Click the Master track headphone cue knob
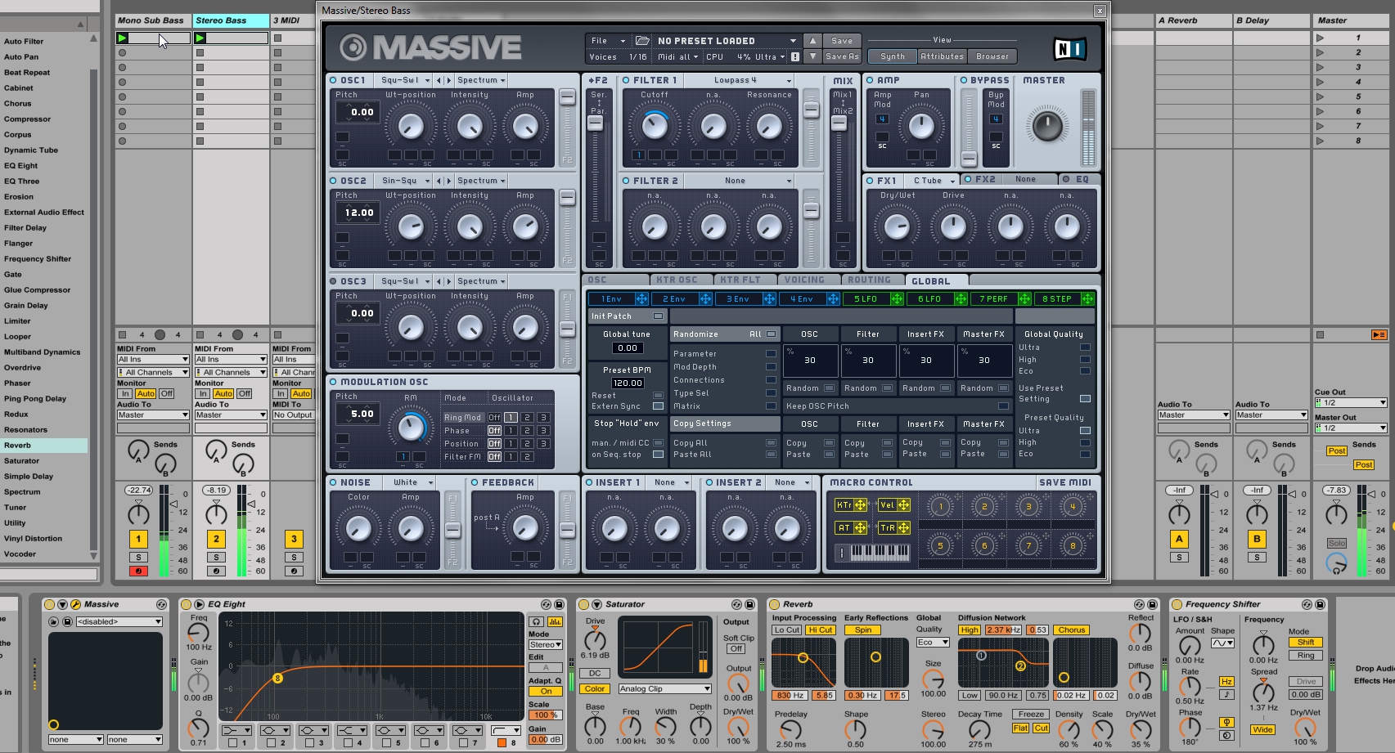The image size is (1395, 753). [x=1336, y=563]
